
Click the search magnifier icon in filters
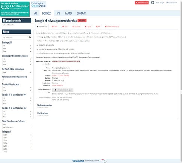point(30,37)
